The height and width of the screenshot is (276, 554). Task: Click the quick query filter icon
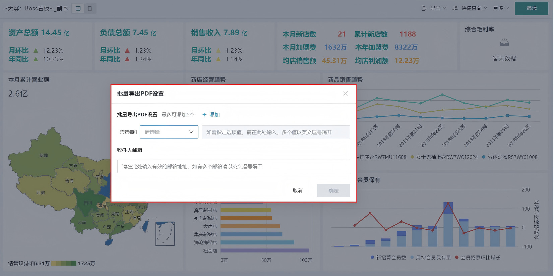455,8
